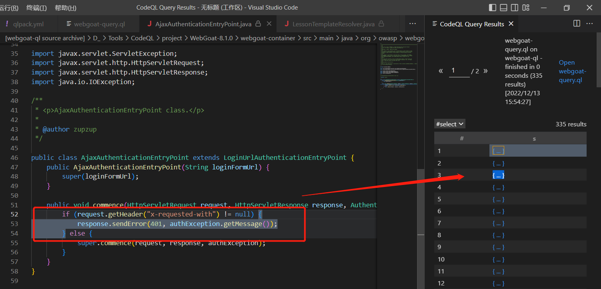Click the results page number input field
The width and height of the screenshot is (601, 289).
(x=459, y=71)
